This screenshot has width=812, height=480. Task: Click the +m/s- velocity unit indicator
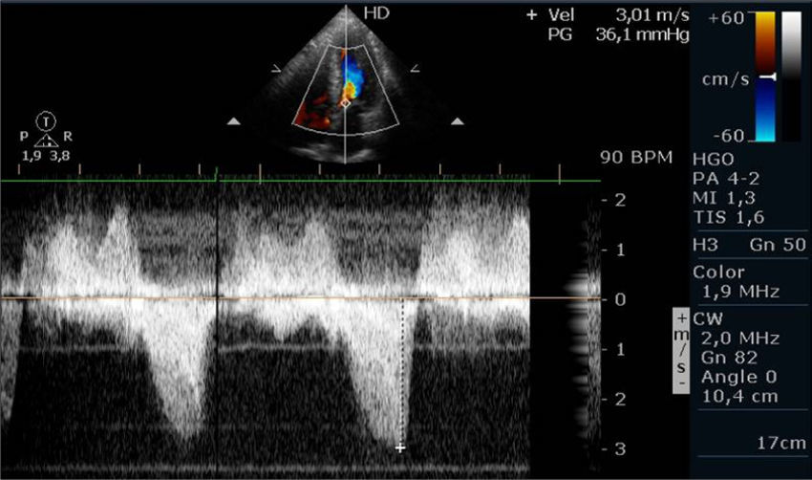pos(681,351)
